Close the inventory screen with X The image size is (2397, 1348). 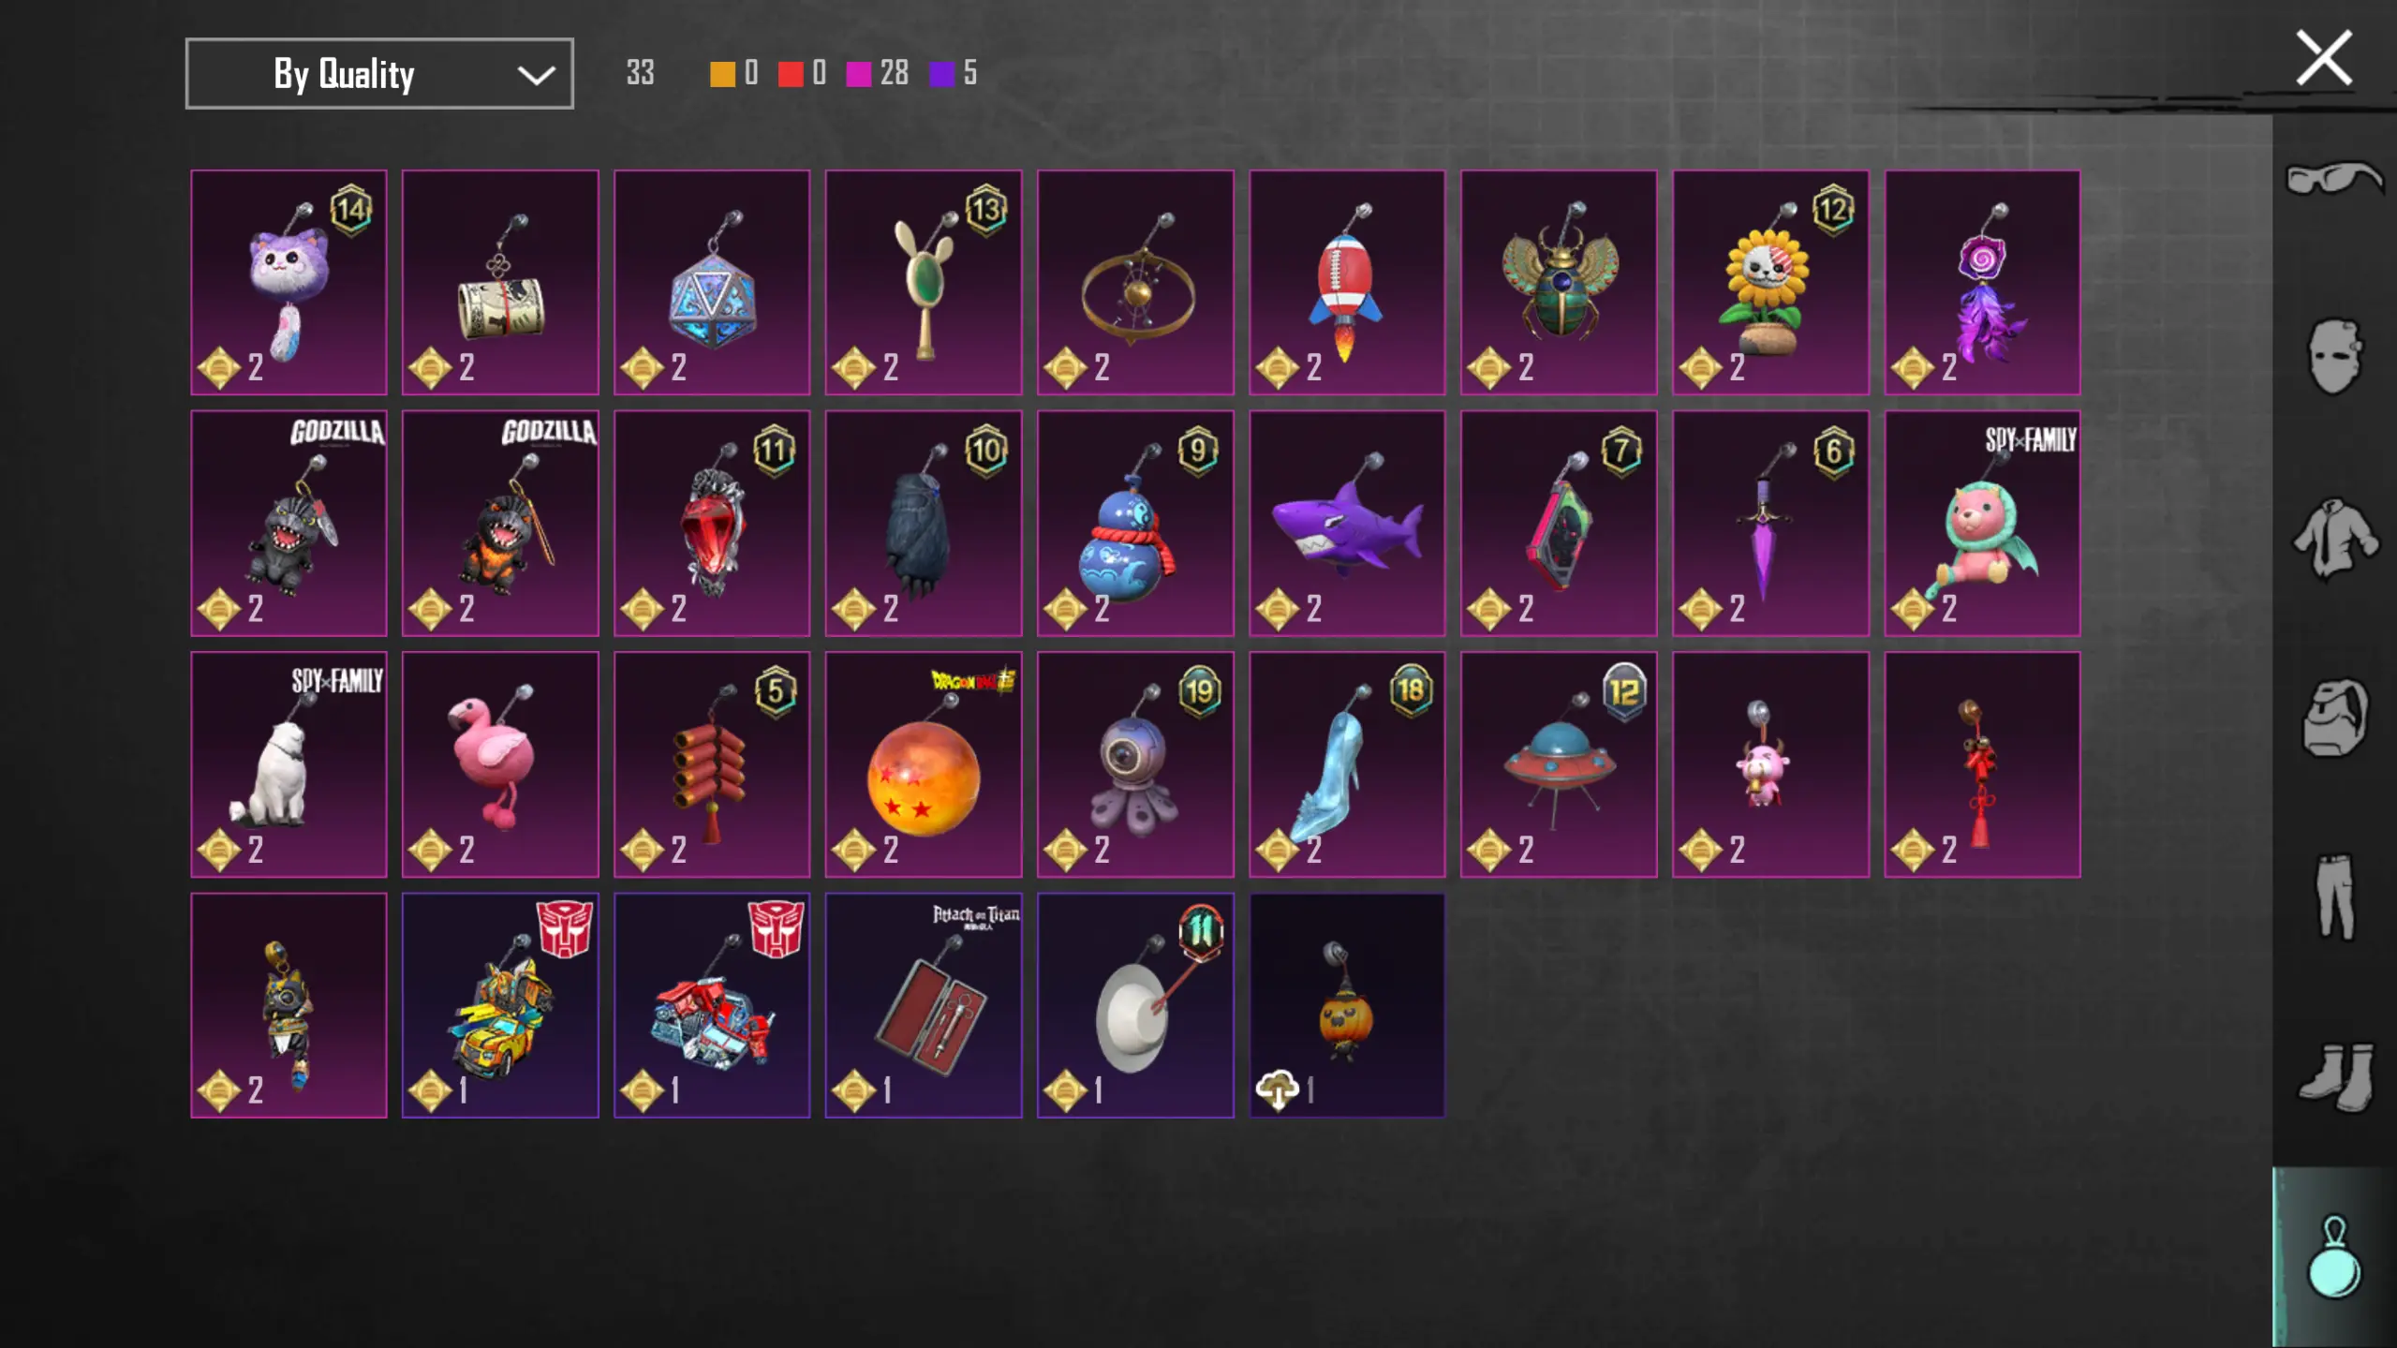click(2324, 58)
